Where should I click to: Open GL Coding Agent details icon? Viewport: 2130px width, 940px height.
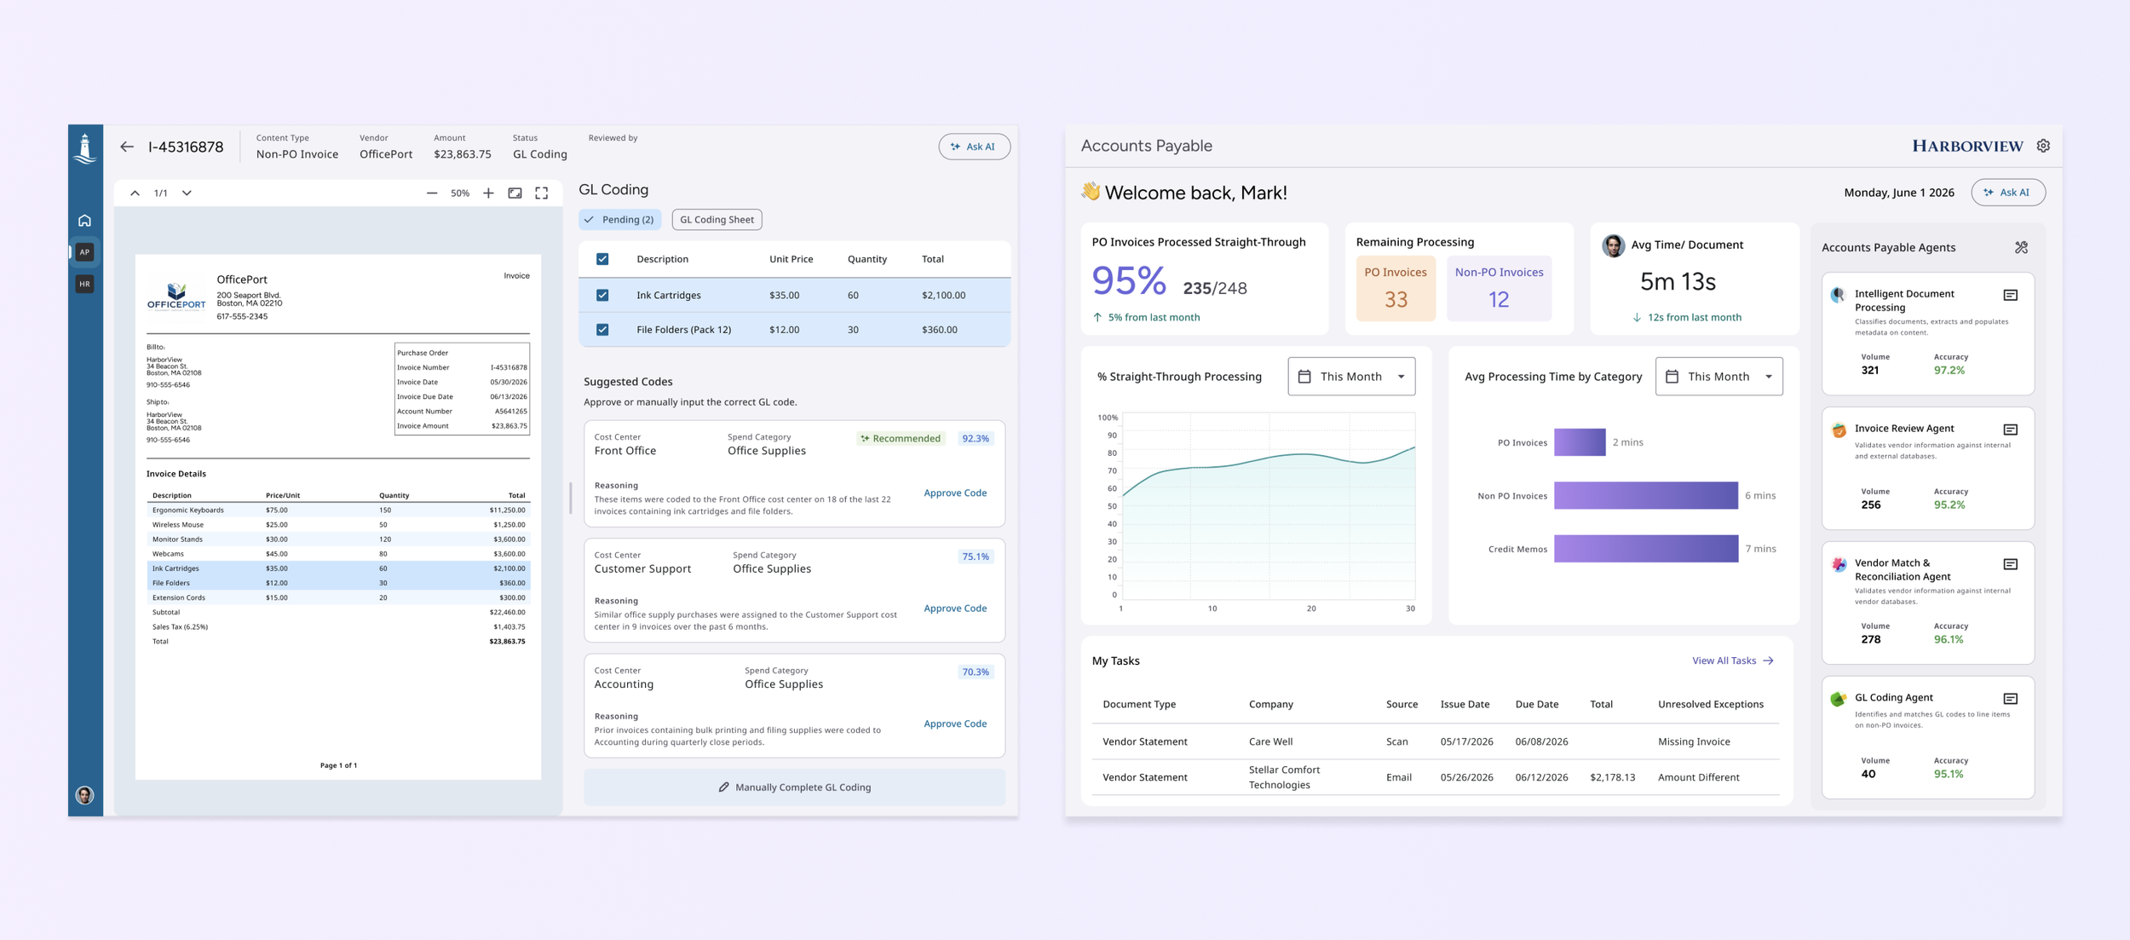[2010, 699]
